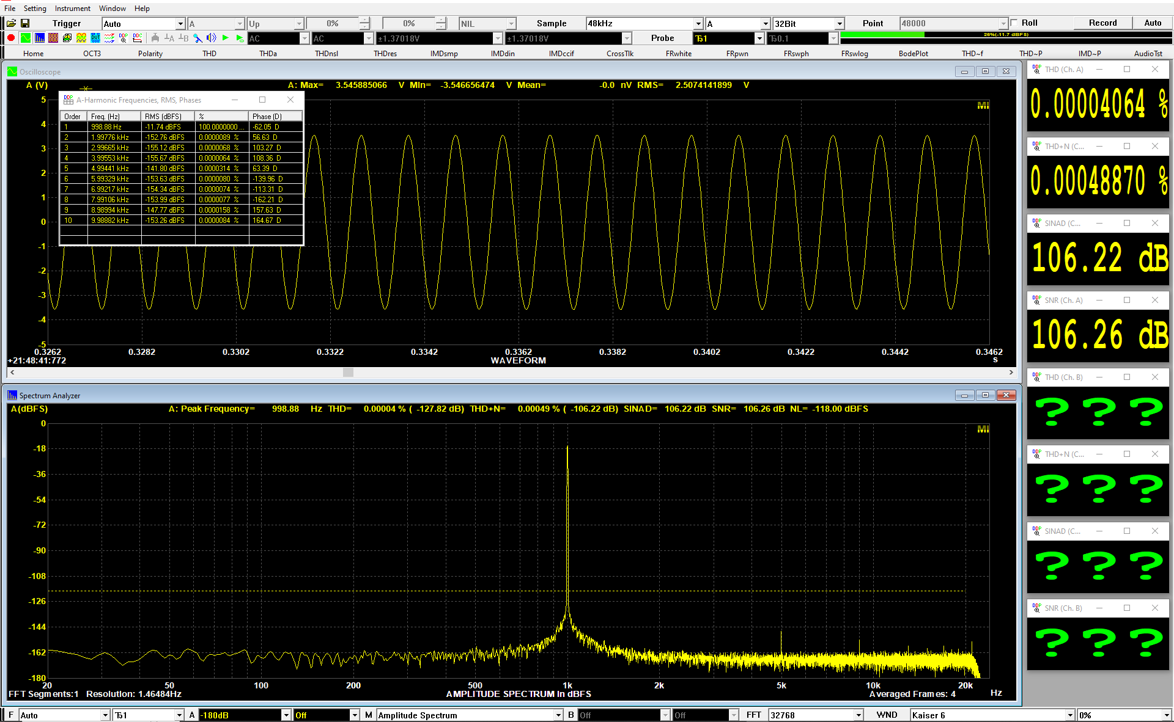This screenshot has height=722, width=1174.
Task: Click the oscilloscope horizontal scrollbar thumb
Action: [348, 372]
